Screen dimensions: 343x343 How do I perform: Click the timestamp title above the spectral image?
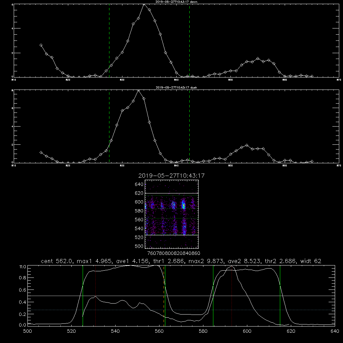[x=171, y=176]
